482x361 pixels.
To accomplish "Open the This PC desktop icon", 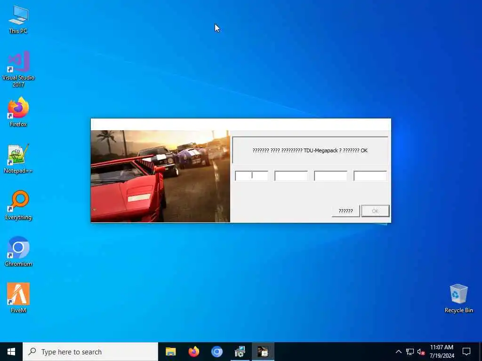I will (18, 19).
